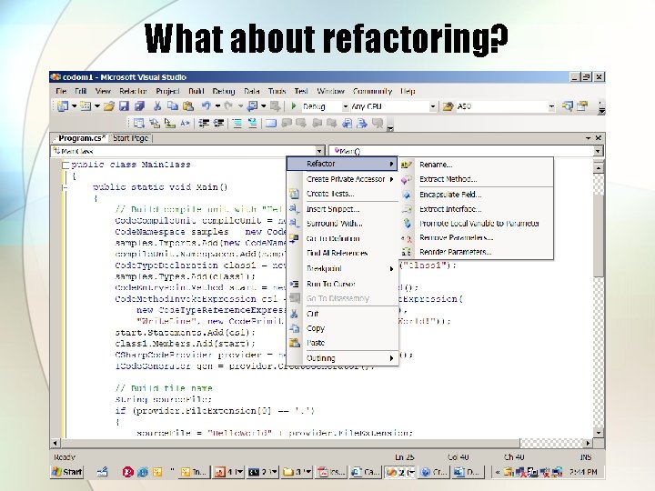The height and width of the screenshot is (491, 655).
Task: Select Copy in context menu
Action: pos(316,328)
